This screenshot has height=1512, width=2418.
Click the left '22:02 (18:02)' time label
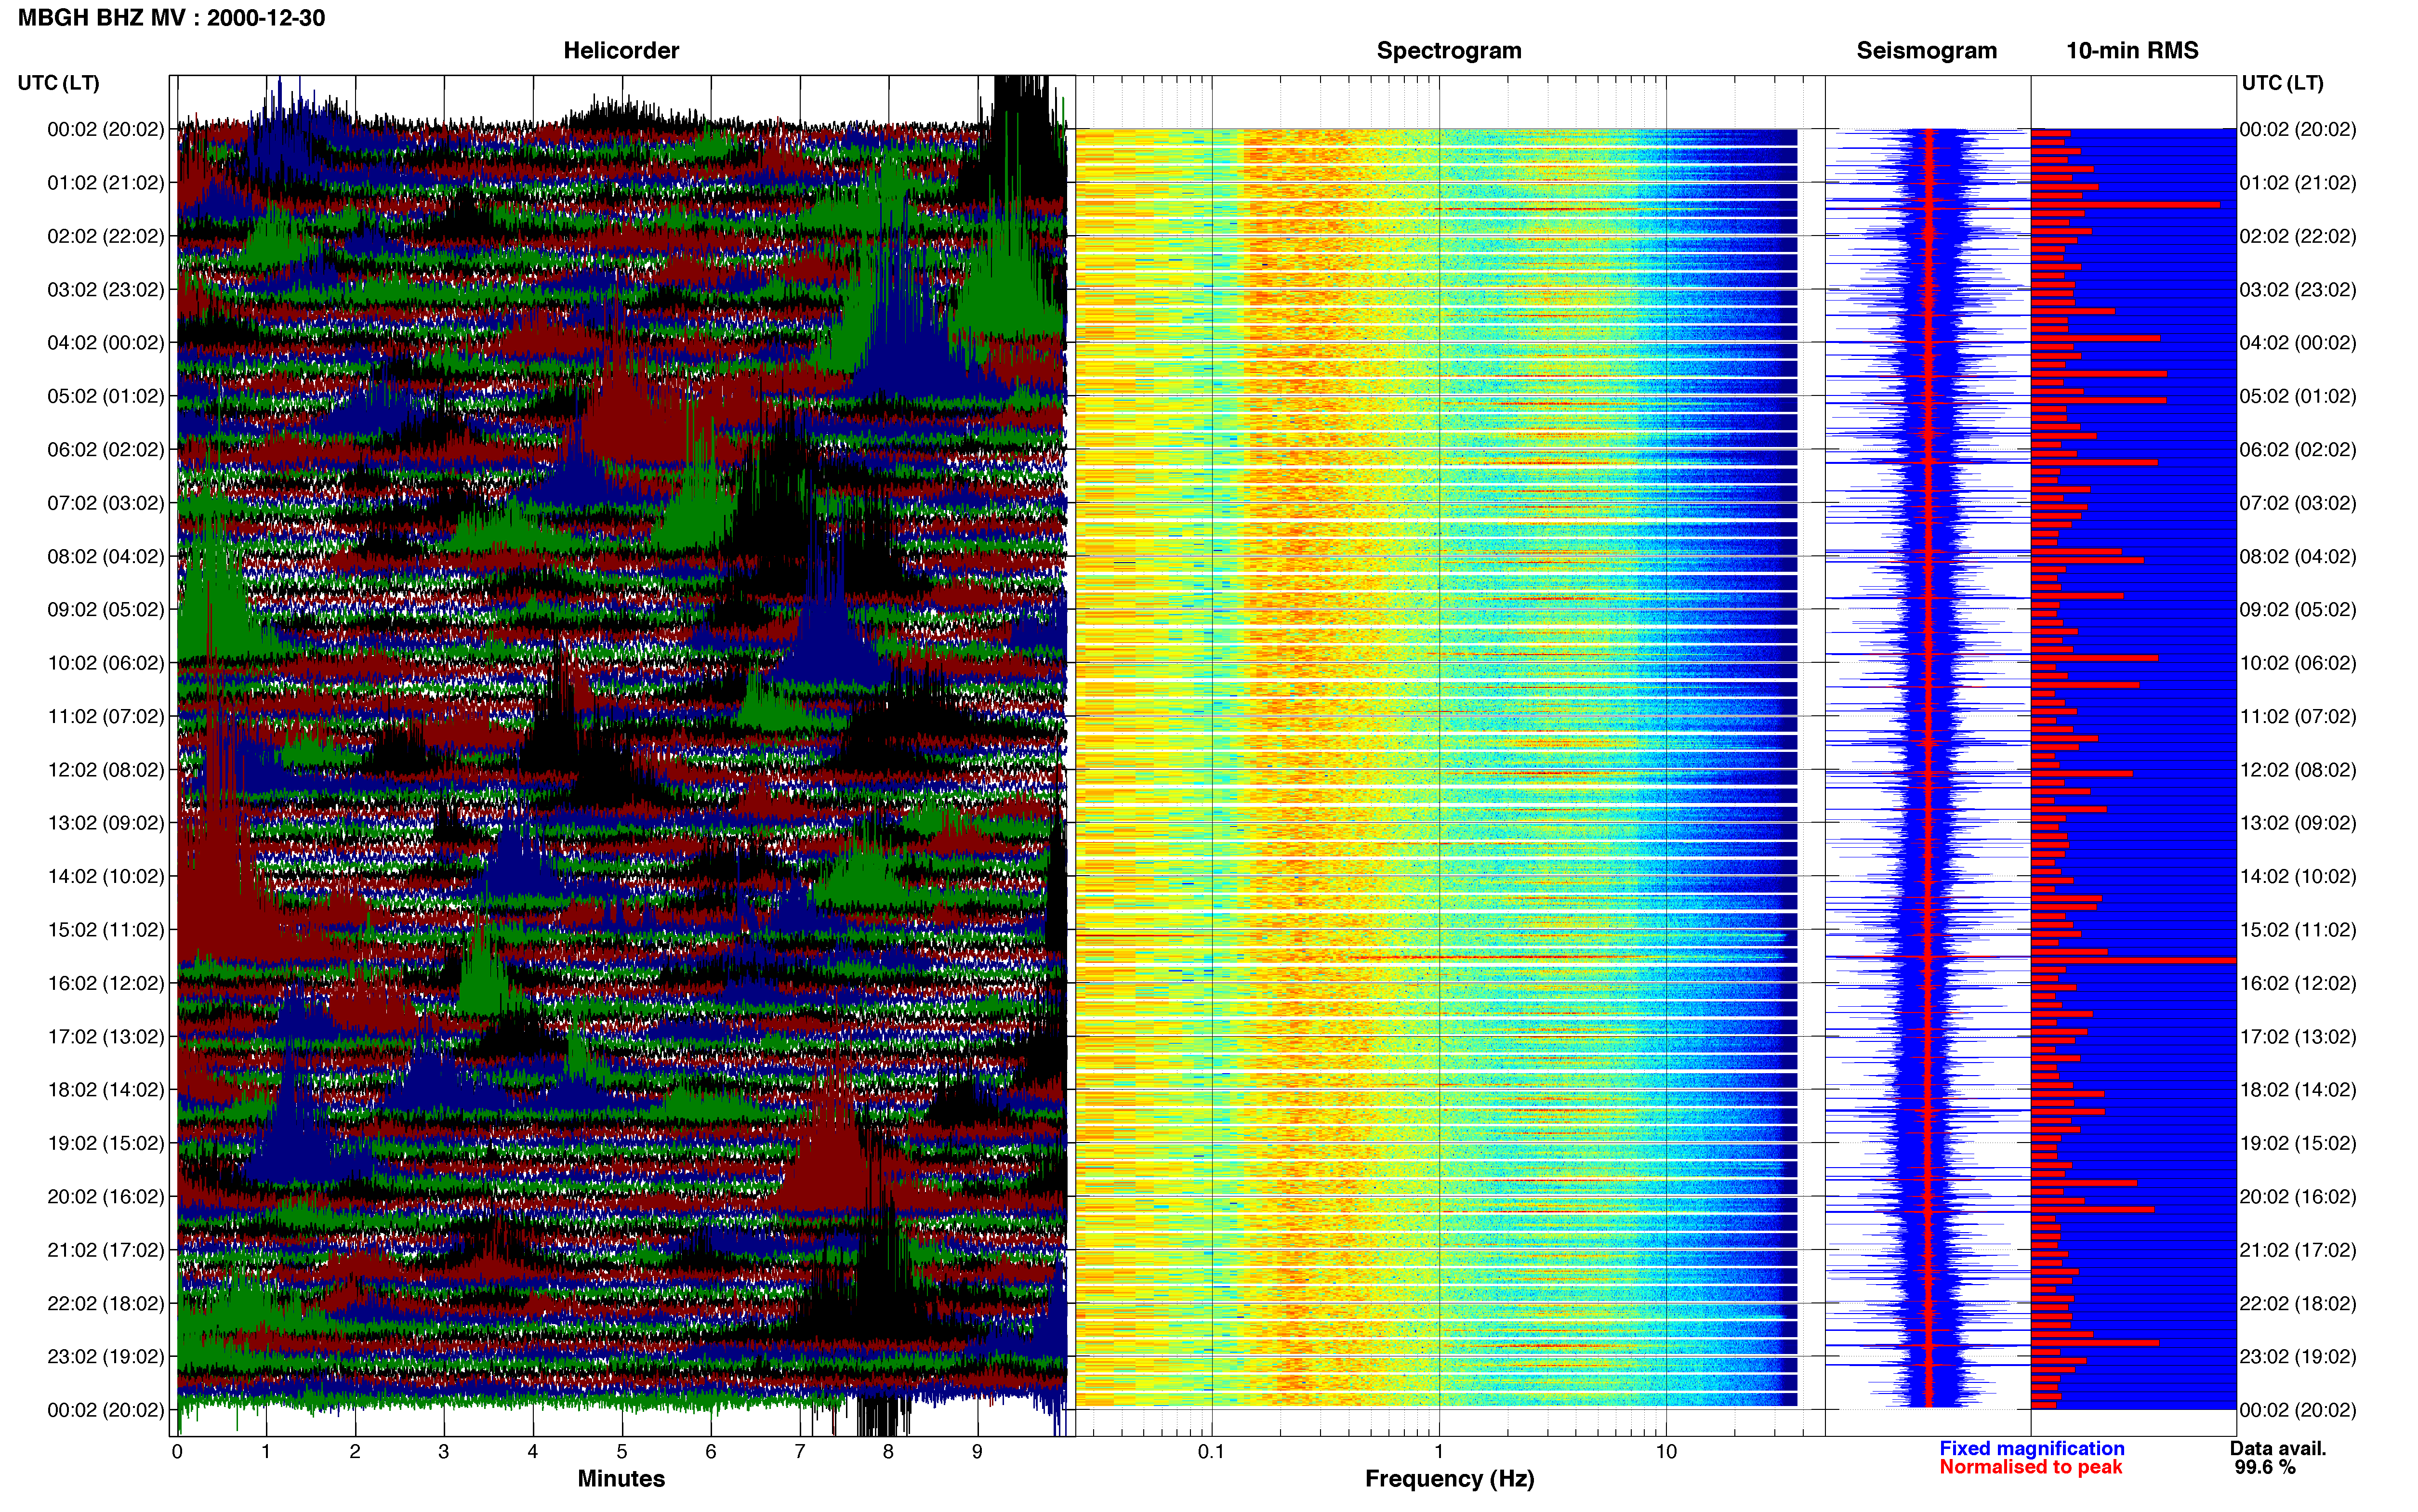point(106,1304)
